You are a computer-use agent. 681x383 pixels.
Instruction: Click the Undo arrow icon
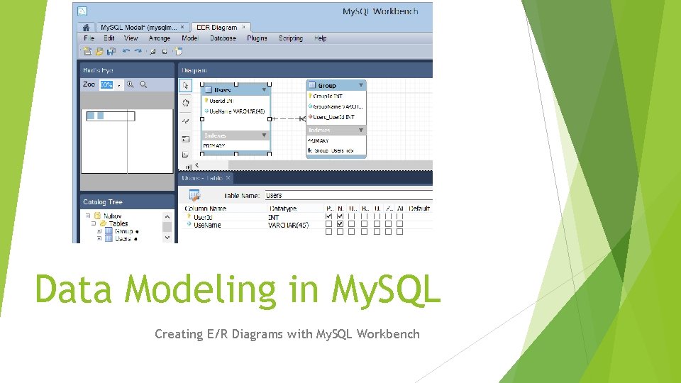[x=126, y=51]
